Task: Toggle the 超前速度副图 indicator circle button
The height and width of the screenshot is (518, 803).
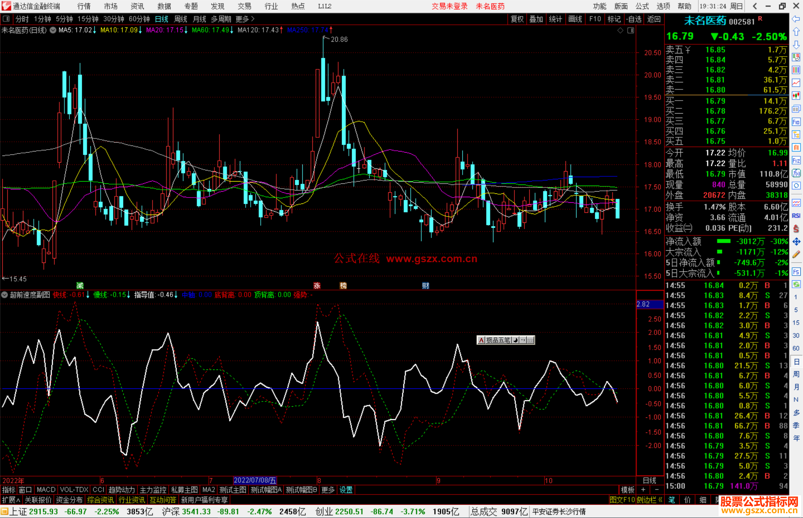Action: (5, 295)
